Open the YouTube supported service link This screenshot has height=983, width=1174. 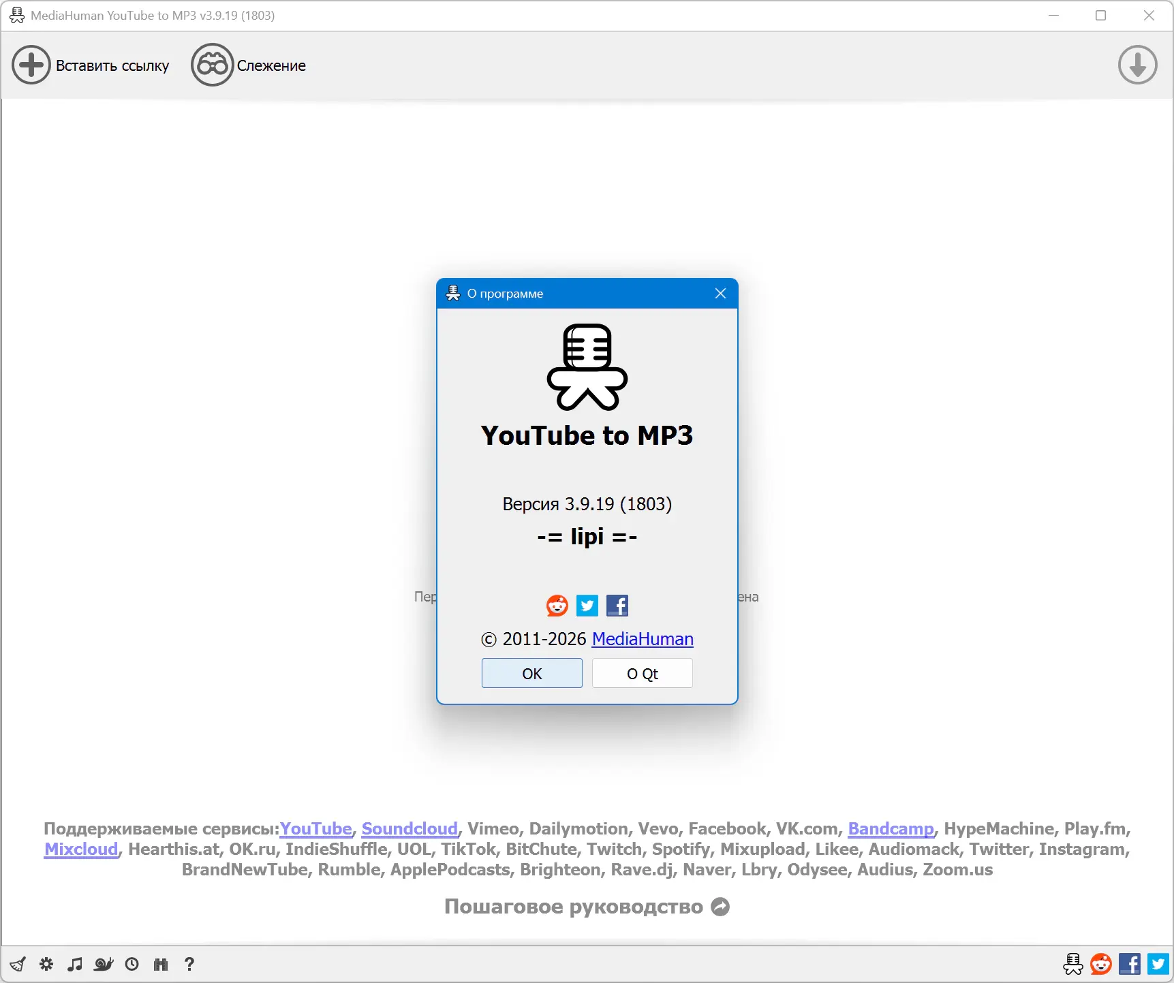point(316,829)
